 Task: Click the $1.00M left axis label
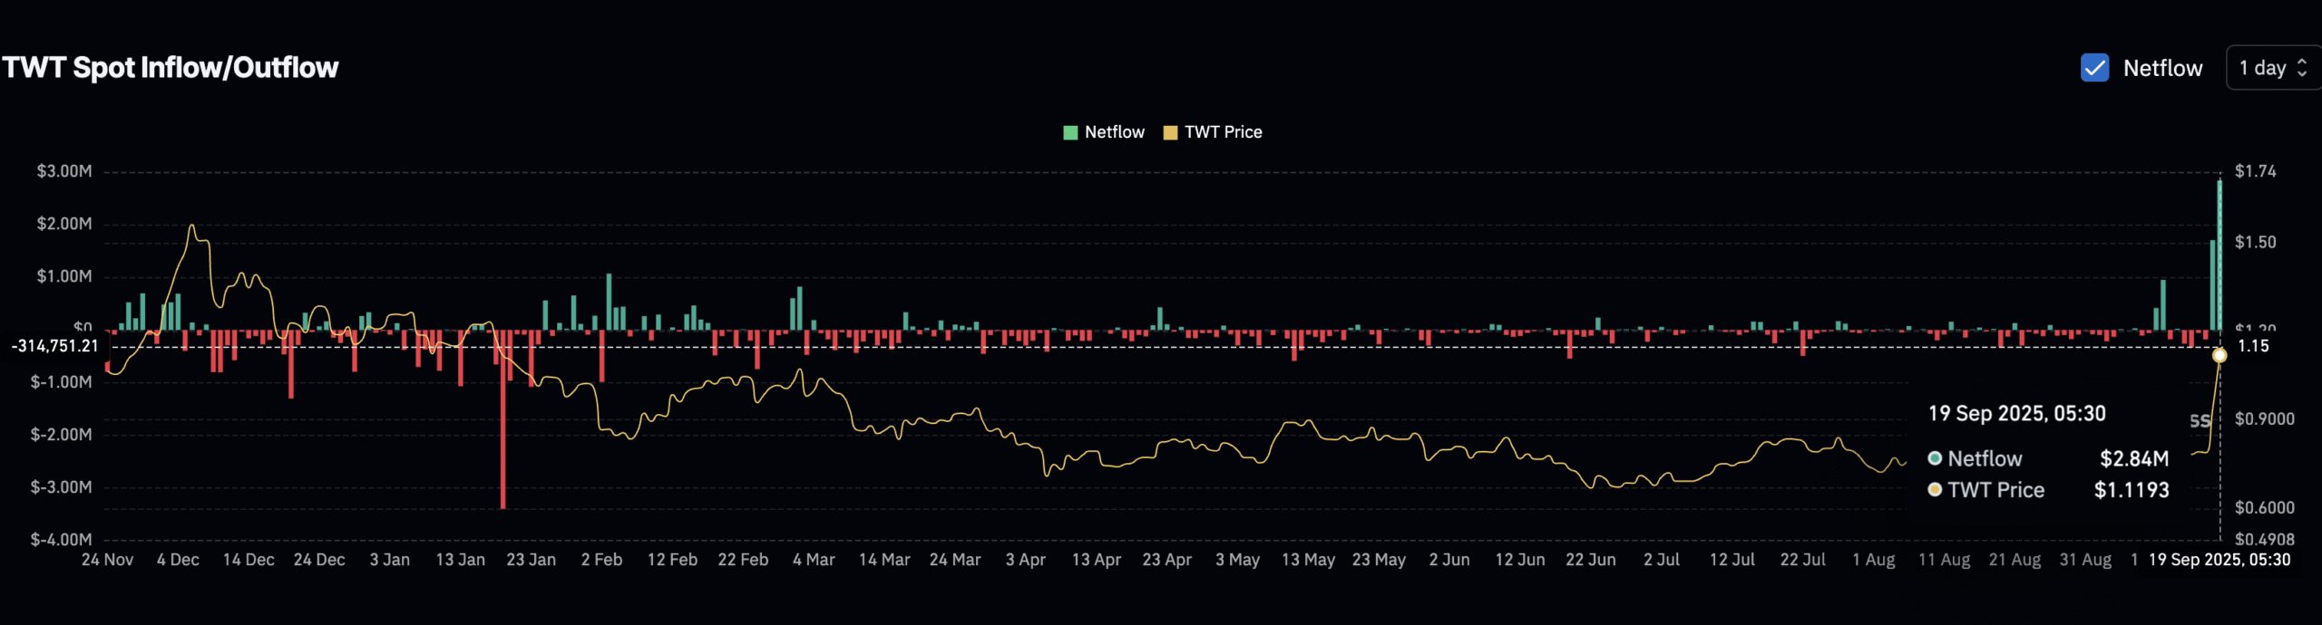tap(64, 276)
